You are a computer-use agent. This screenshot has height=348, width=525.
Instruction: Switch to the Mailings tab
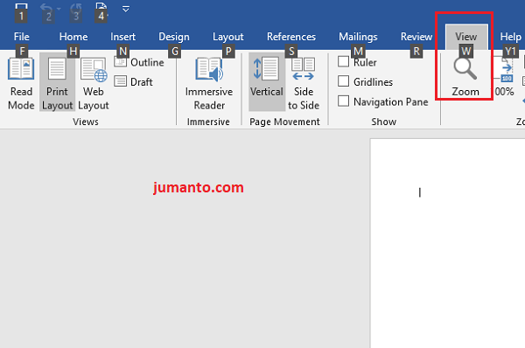point(358,37)
